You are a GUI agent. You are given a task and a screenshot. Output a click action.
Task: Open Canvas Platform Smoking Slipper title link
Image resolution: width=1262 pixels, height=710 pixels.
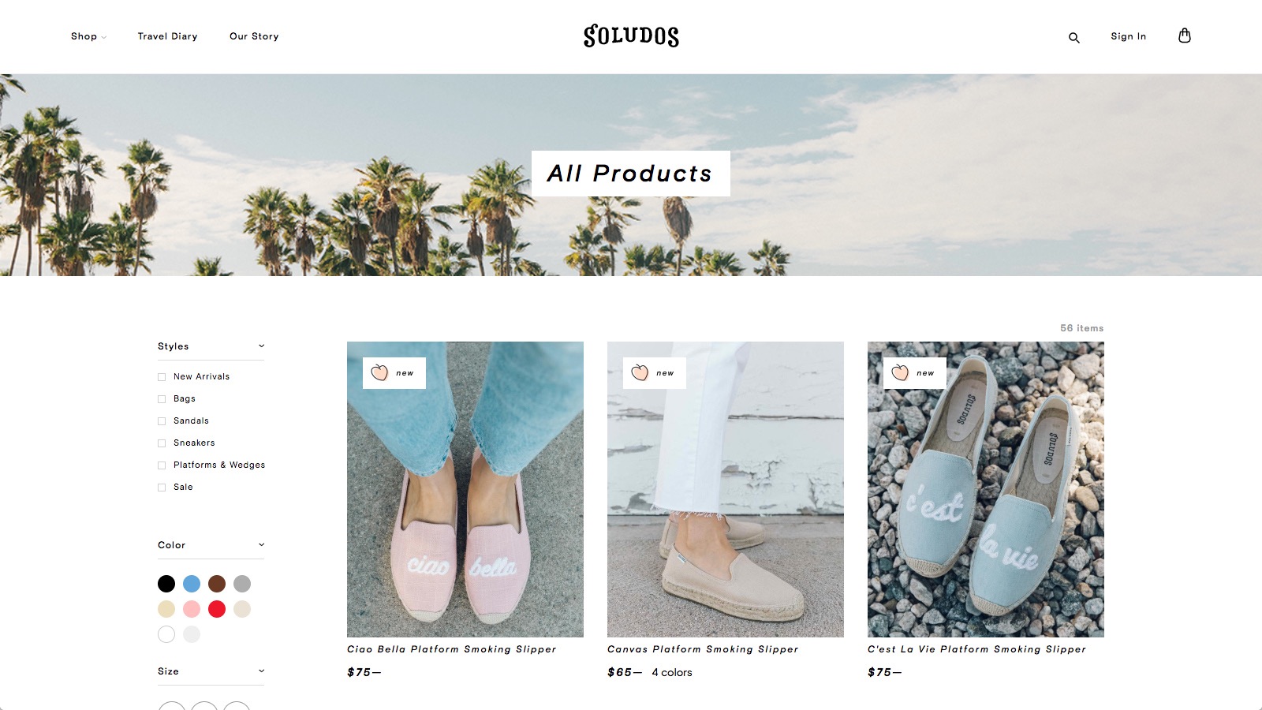click(703, 649)
